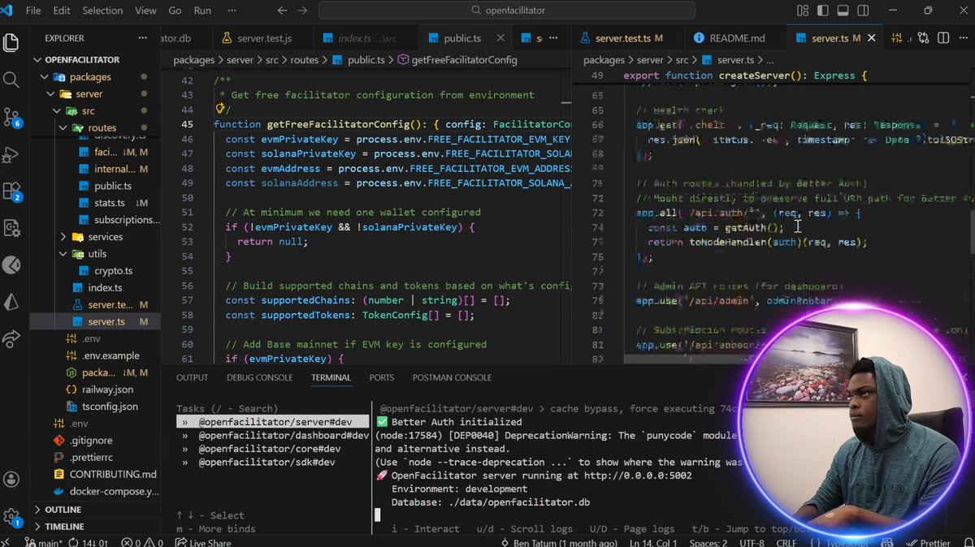Open the View menu
This screenshot has height=547, width=975.
tap(145, 11)
